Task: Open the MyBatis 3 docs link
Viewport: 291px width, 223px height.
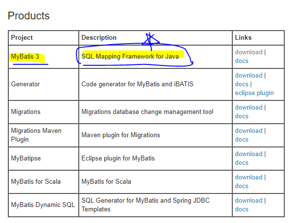Action: click(241, 61)
